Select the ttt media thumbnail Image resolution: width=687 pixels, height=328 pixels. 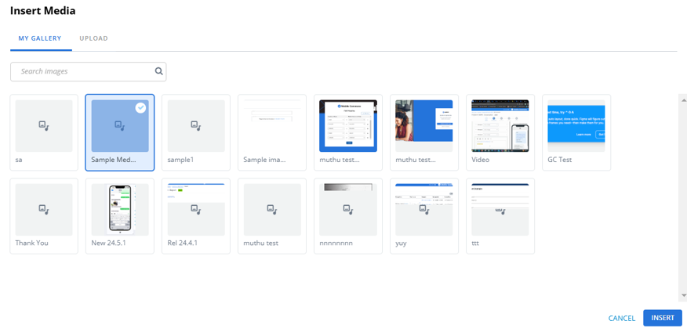500,209
